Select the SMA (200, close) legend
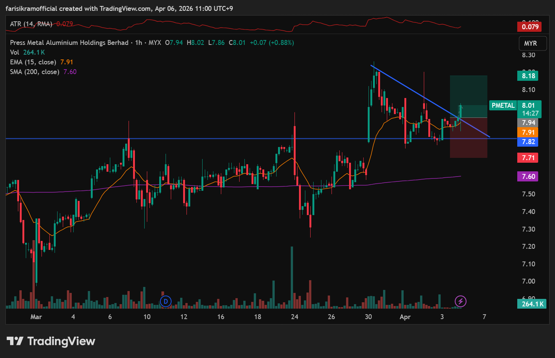 coord(43,72)
